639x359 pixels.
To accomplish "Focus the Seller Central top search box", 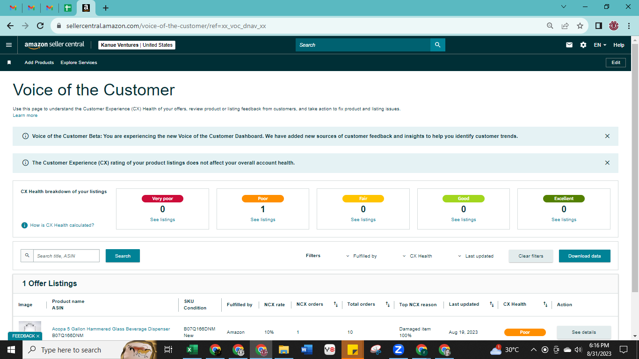I will tap(363, 45).
